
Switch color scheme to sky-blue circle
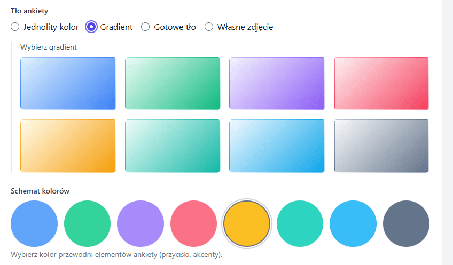353,224
